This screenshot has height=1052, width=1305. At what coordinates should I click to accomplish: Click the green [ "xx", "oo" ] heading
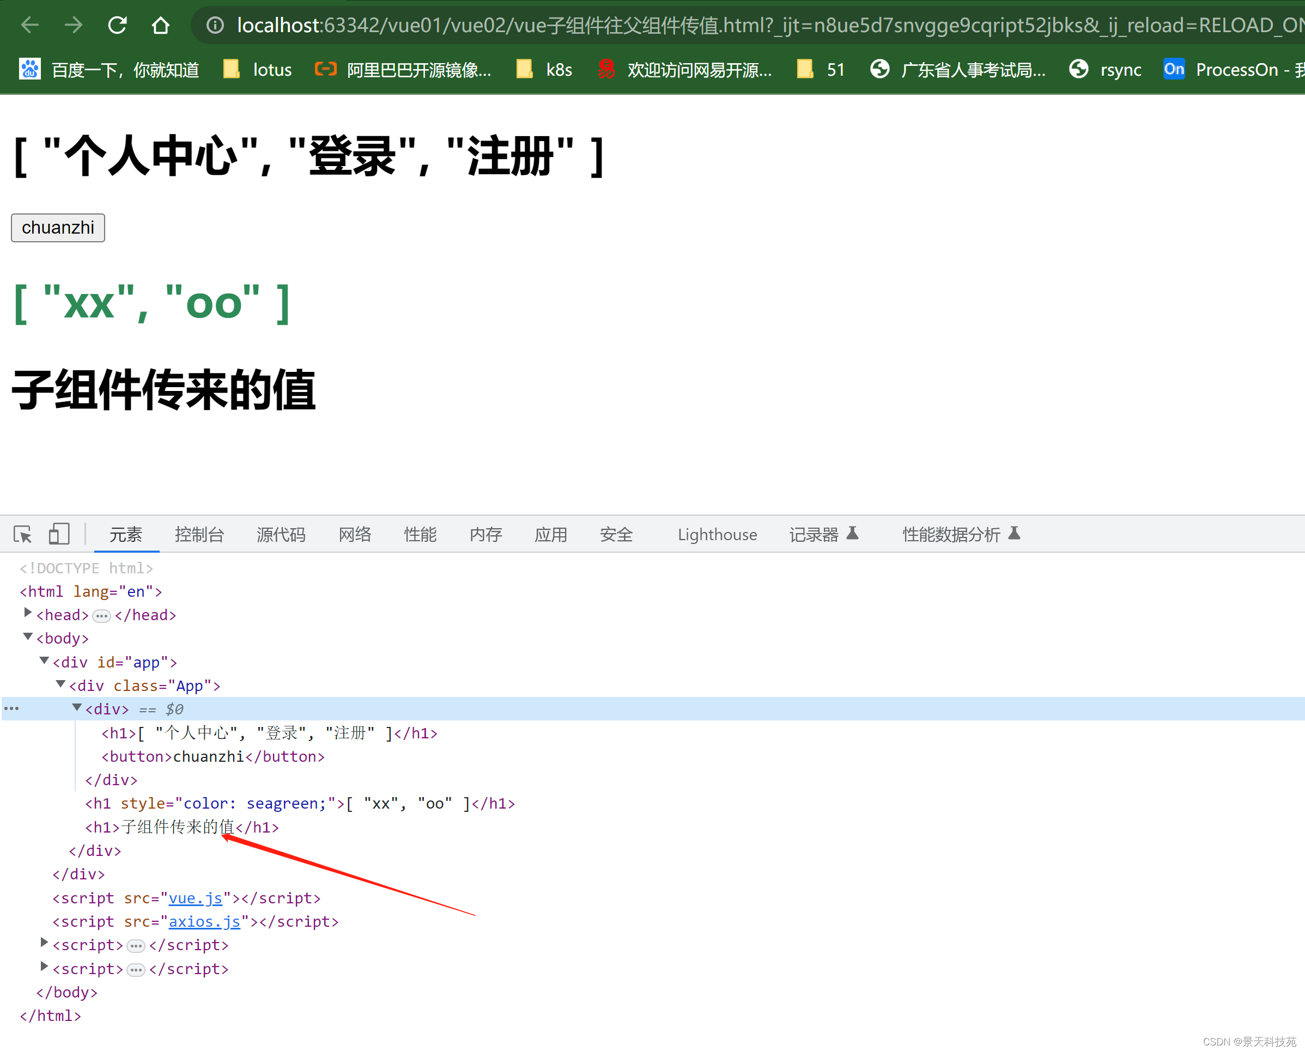tap(151, 303)
